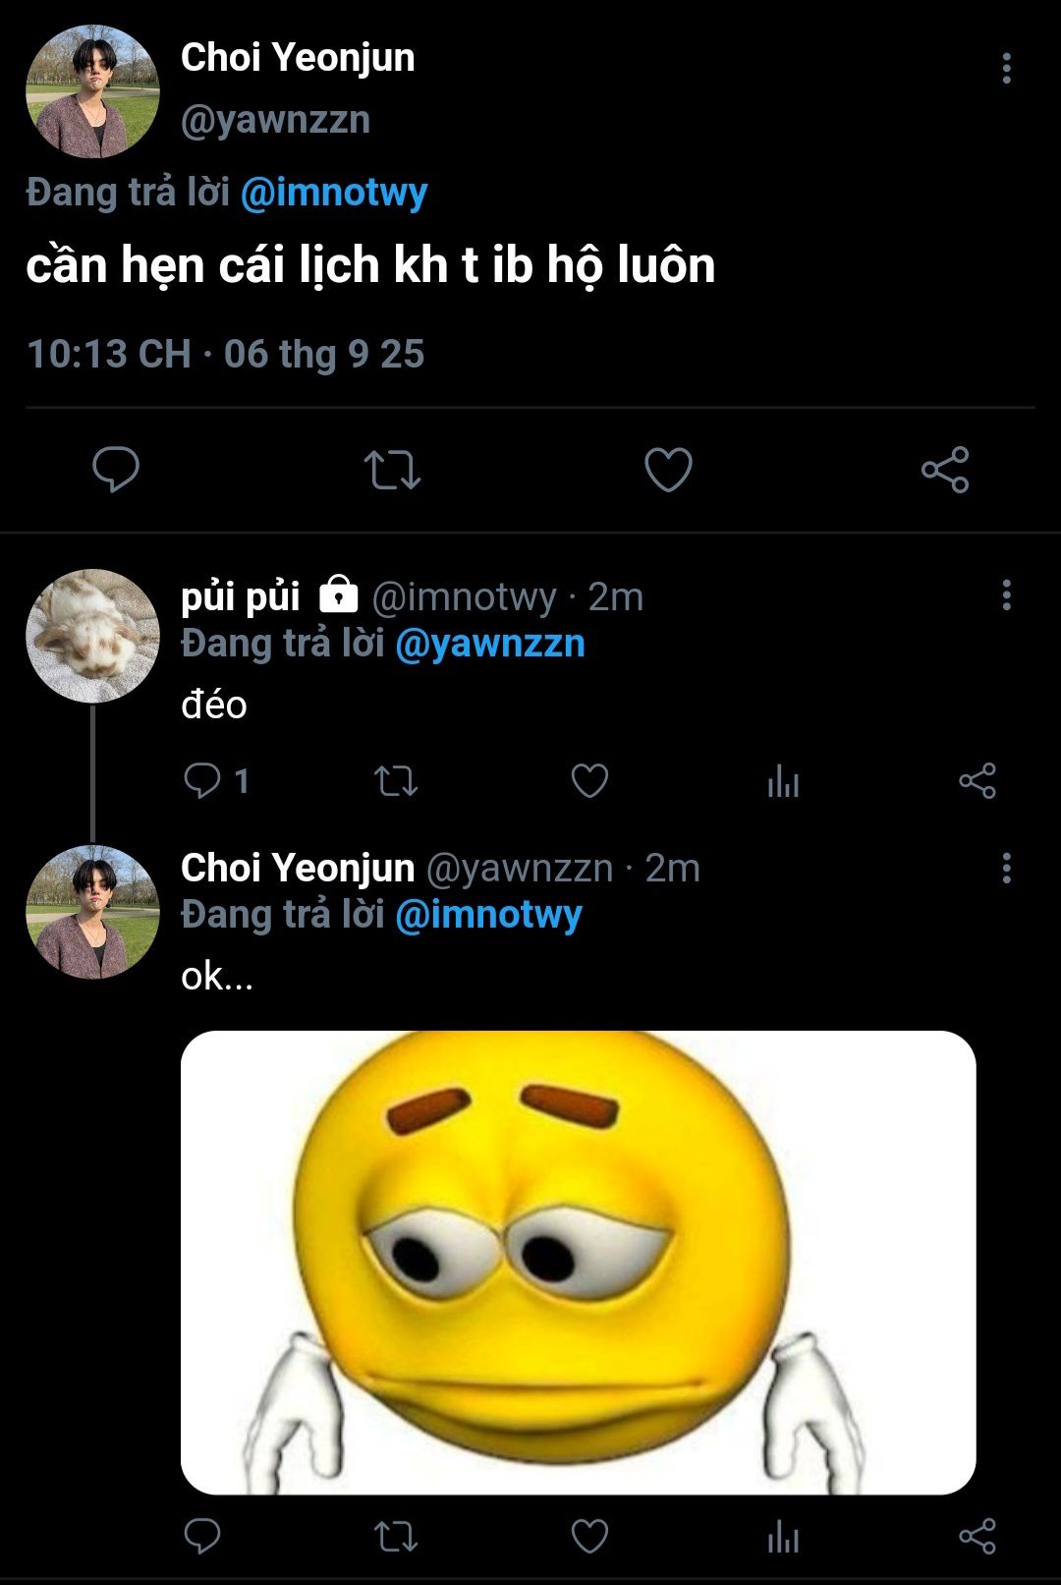The image size is (1061, 1585).
Task: Share pủi pủi's "đéo" reply
Action: (x=977, y=781)
